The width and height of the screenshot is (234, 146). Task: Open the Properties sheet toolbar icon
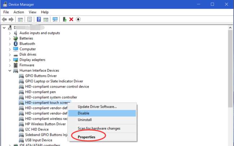tap(30, 19)
